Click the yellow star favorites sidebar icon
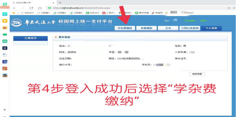This screenshot has height=117, width=236. click(5, 21)
